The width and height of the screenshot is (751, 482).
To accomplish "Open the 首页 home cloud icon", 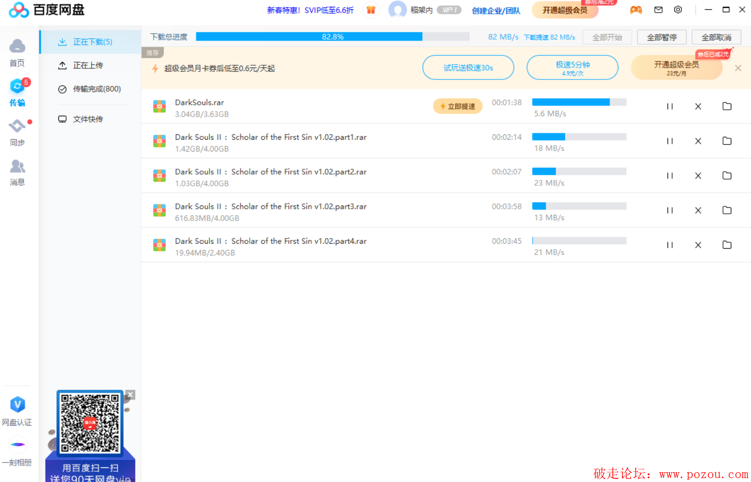I will point(17,47).
